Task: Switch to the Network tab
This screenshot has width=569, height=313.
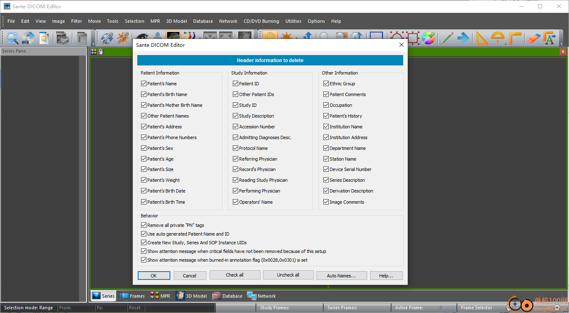Action: pyautogui.click(x=261, y=296)
